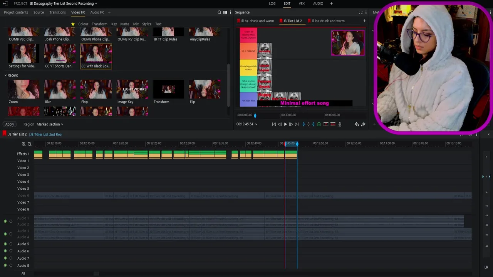Click the Apply button
This screenshot has width=493, height=277.
coord(10,124)
